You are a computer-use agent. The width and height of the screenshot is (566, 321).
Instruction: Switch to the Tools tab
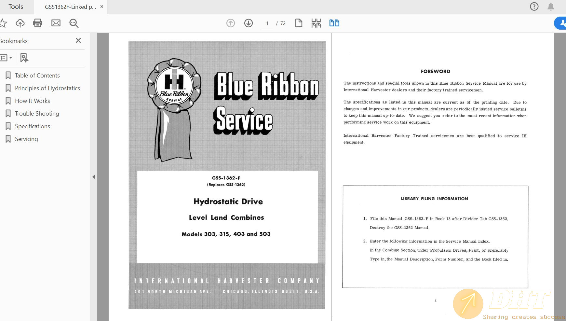(16, 7)
